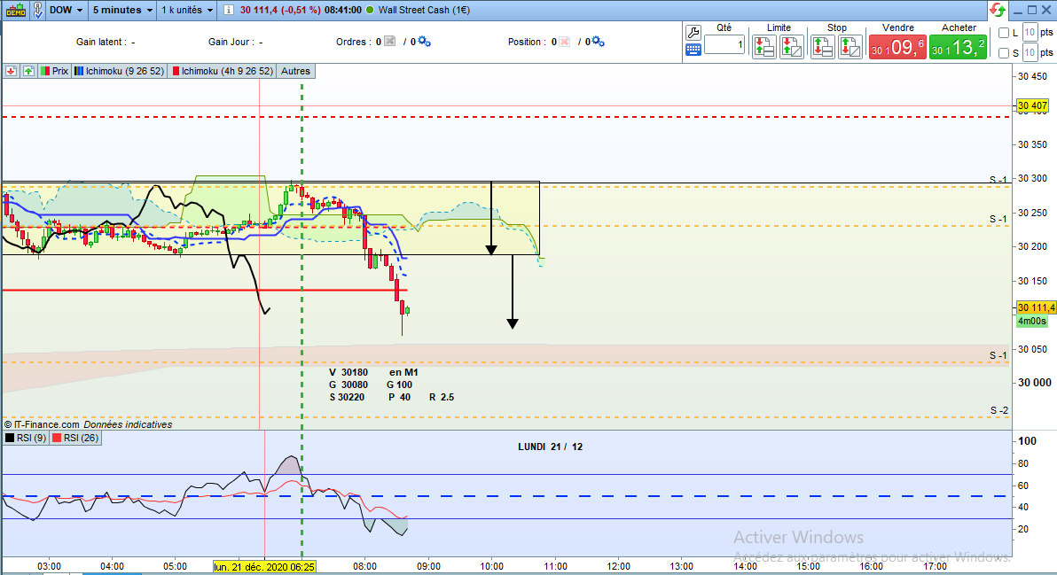Click the '30 000' price axis label
The image size is (1057, 575).
[1035, 383]
